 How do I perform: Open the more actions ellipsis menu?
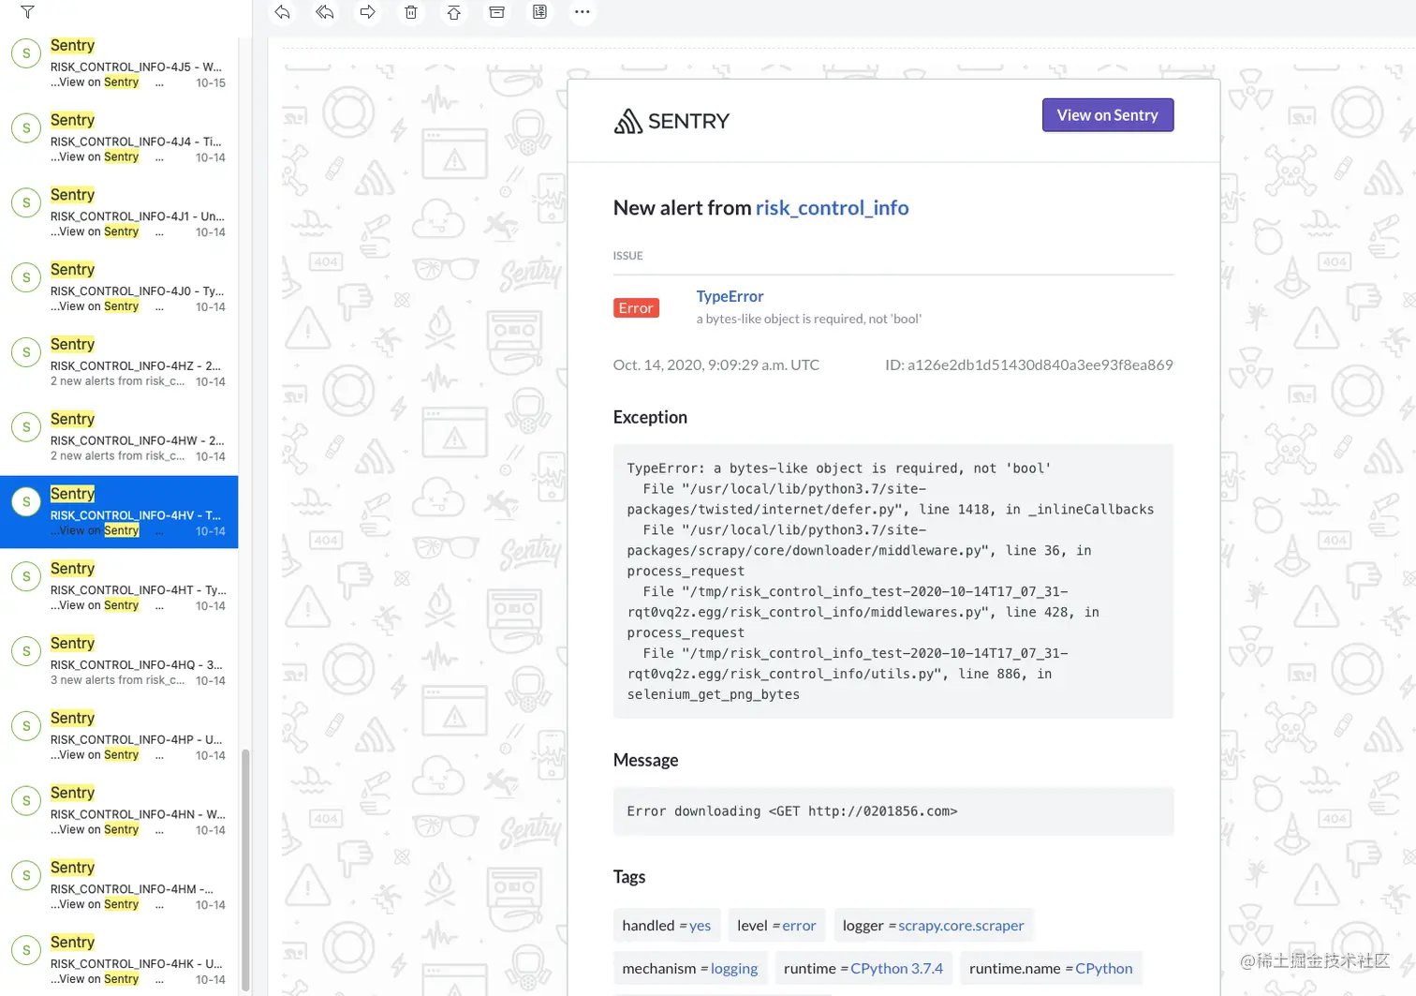click(x=583, y=12)
